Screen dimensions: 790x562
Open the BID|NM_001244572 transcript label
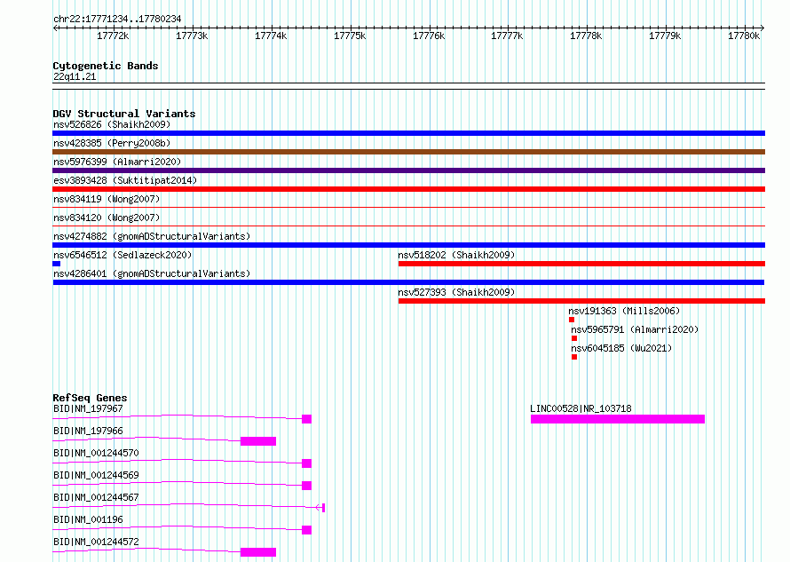[x=96, y=542]
